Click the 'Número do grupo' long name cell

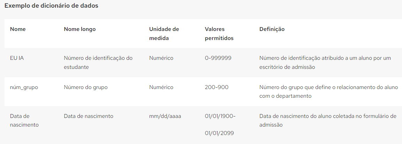(86, 87)
